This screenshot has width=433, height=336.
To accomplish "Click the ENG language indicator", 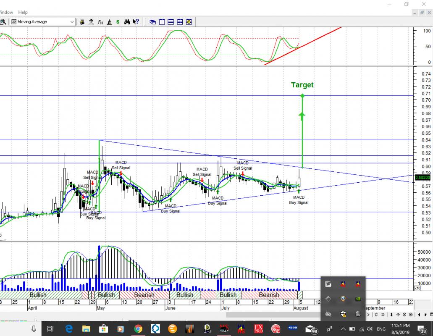I will [x=381, y=329].
